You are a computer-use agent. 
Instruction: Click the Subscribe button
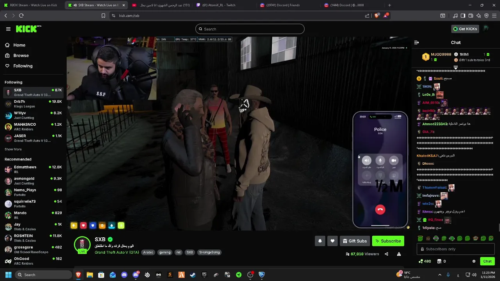point(388,241)
